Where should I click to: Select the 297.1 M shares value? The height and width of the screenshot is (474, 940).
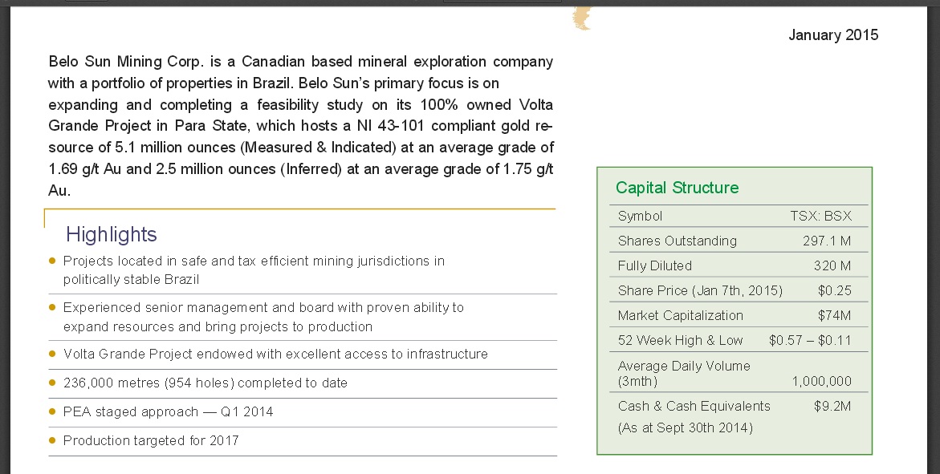click(827, 241)
